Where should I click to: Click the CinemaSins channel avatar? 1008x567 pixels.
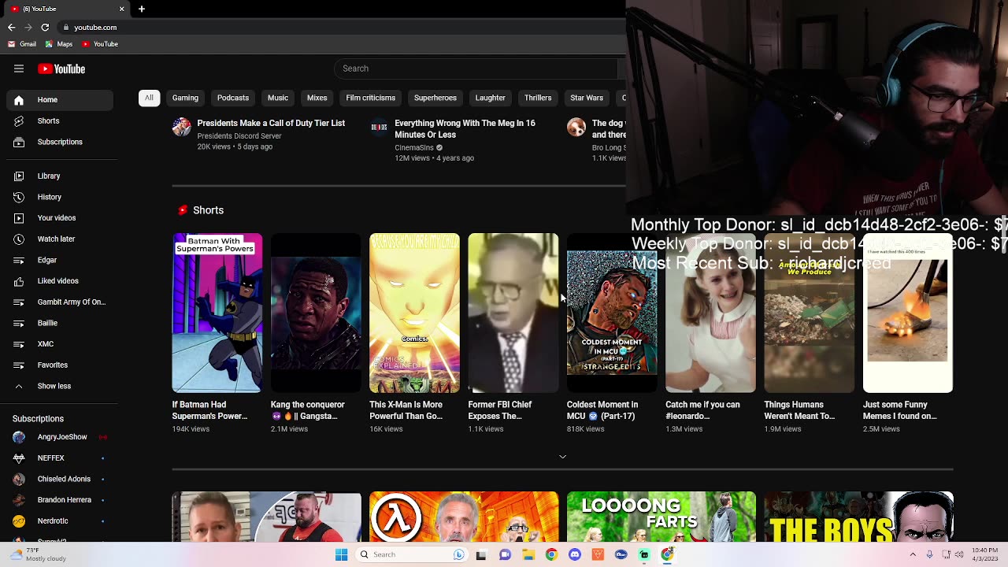[x=379, y=128]
